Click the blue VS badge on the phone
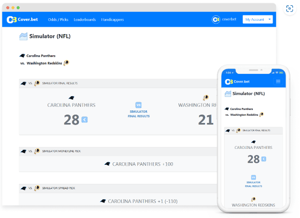 tap(253, 177)
